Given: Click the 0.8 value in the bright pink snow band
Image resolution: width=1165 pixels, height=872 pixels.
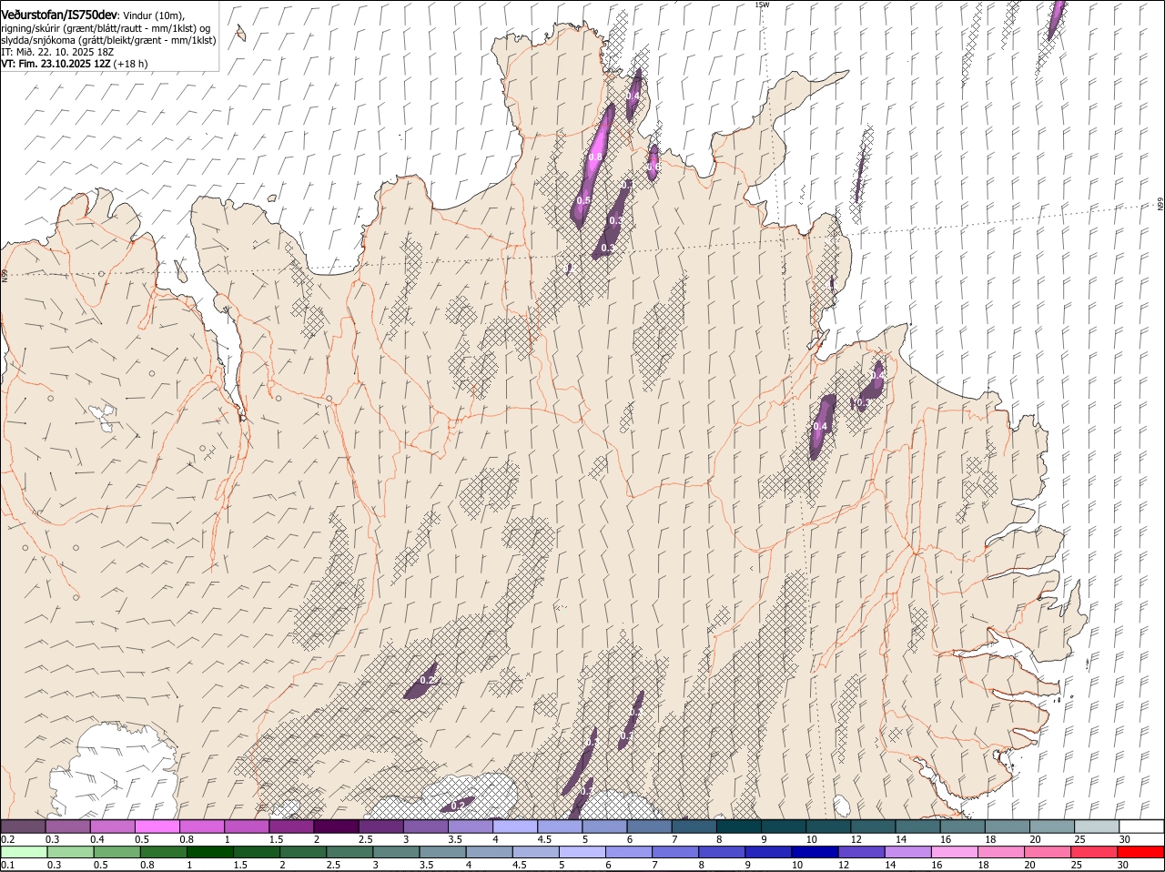Looking at the screenshot, I should tap(594, 157).
